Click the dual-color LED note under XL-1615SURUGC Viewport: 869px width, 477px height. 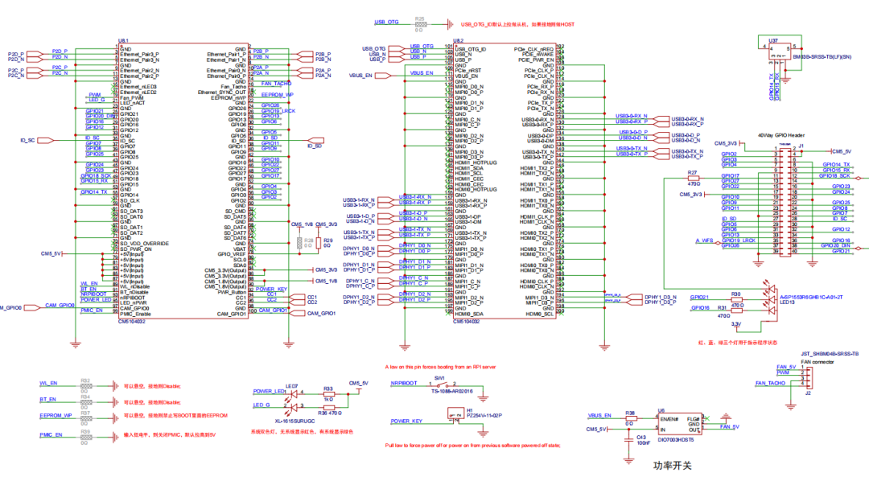coord(302,431)
